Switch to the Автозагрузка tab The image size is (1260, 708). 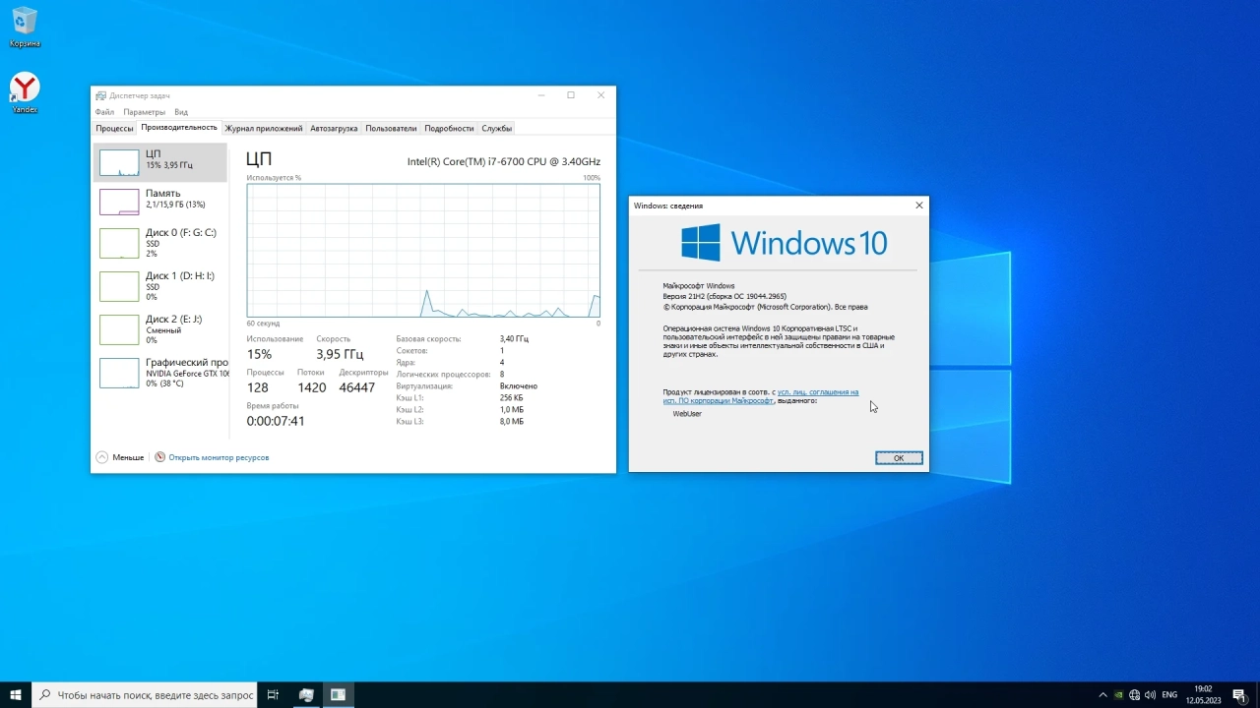334,128
